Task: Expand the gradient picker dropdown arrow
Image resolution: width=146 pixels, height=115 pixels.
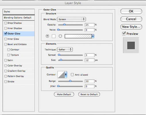Action: coord(93,36)
